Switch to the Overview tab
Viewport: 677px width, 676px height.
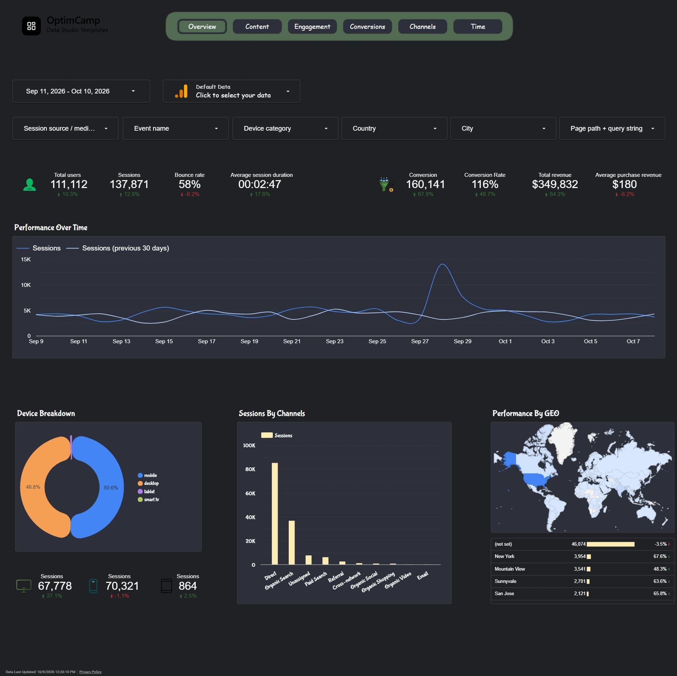pos(202,27)
